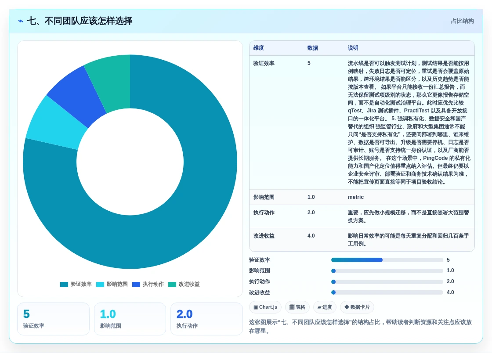Toggle the 验证效率 legend swatch

coord(64,285)
